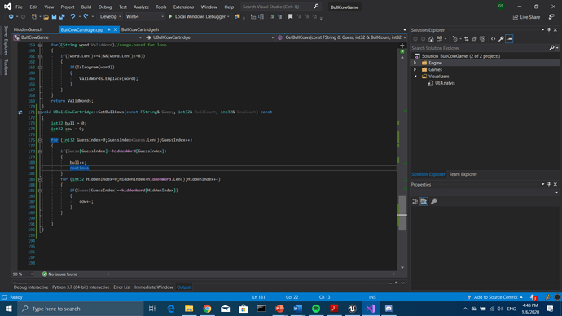Collapse the Visualizers folder node
The image size is (562, 316).
pos(415,77)
